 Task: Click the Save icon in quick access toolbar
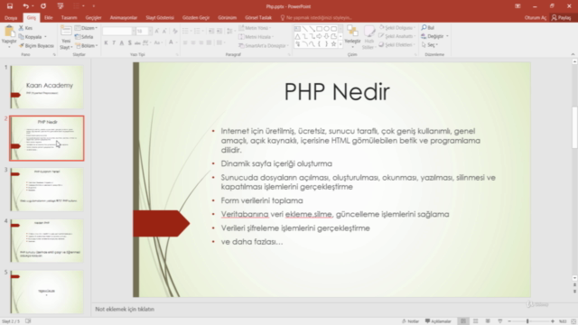click(x=10, y=6)
